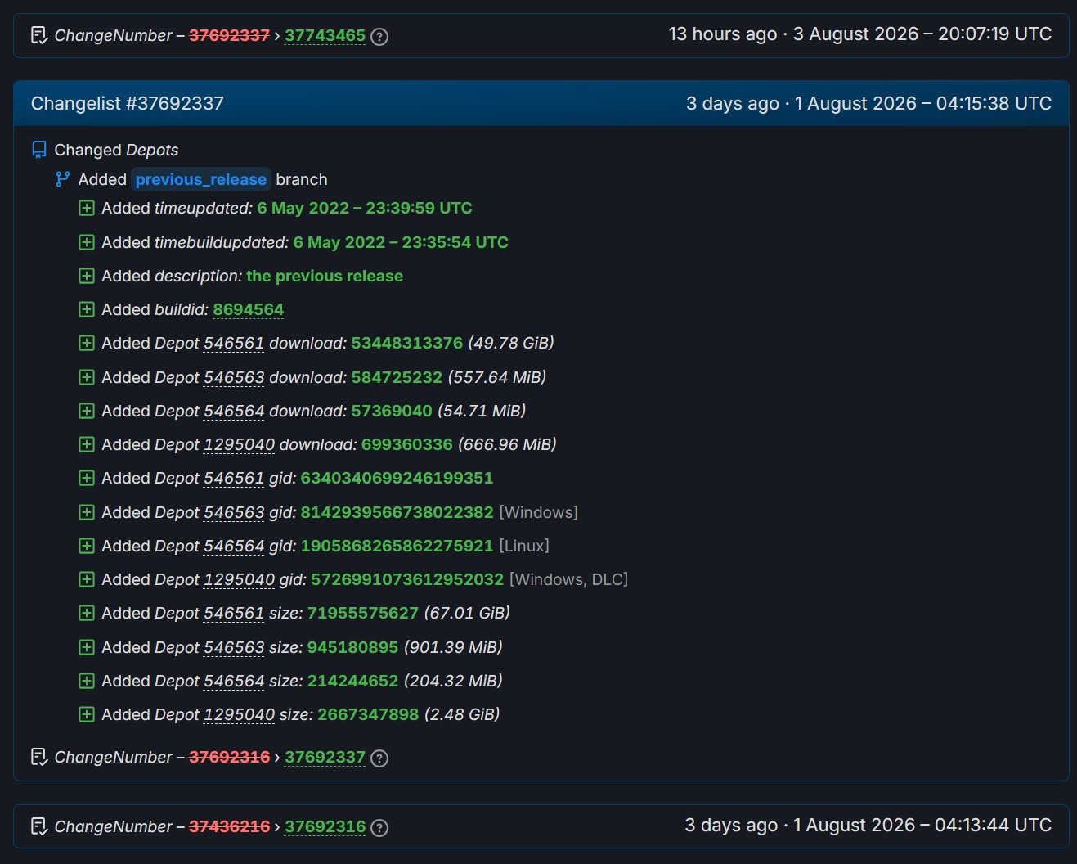Click question mark icon after 37692316

pos(379,828)
